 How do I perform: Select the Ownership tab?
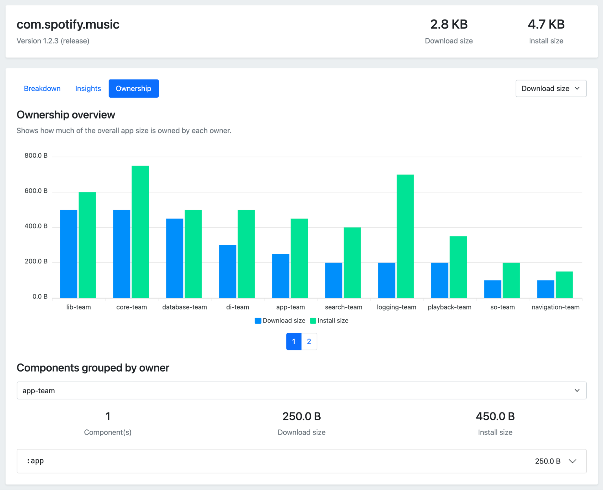click(x=133, y=88)
